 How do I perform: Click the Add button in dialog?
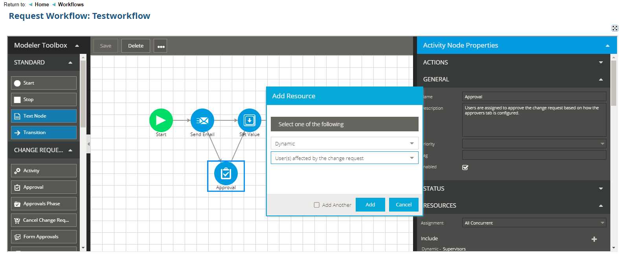click(x=370, y=205)
